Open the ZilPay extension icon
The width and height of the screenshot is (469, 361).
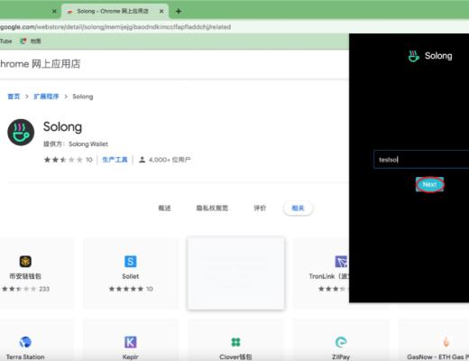(x=341, y=342)
